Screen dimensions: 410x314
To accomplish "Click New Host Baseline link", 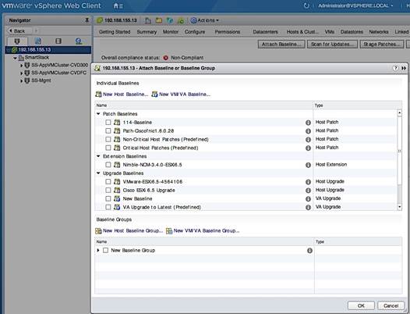I will 122,95.
